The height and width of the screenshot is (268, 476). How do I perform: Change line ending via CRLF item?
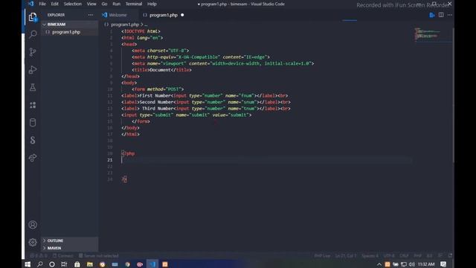(404, 256)
